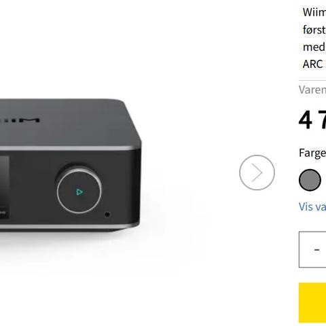Click the green play icon on the knob

coord(79,192)
